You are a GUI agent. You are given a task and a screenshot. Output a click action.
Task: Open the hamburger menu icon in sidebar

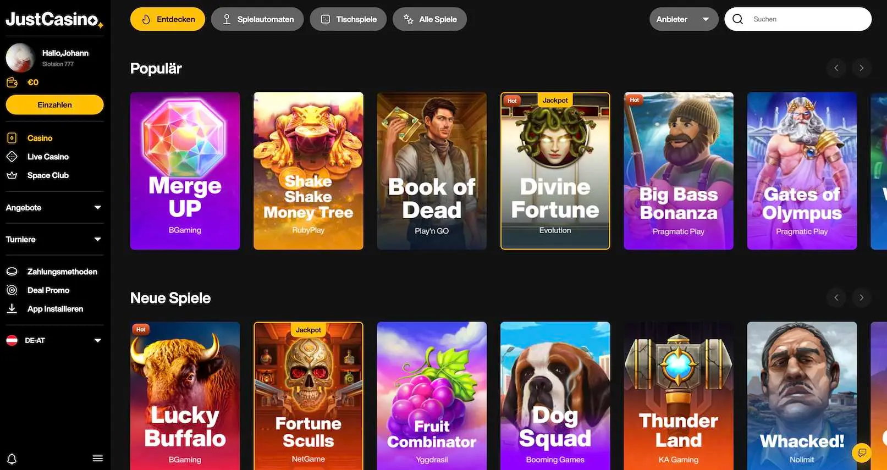pyautogui.click(x=98, y=458)
